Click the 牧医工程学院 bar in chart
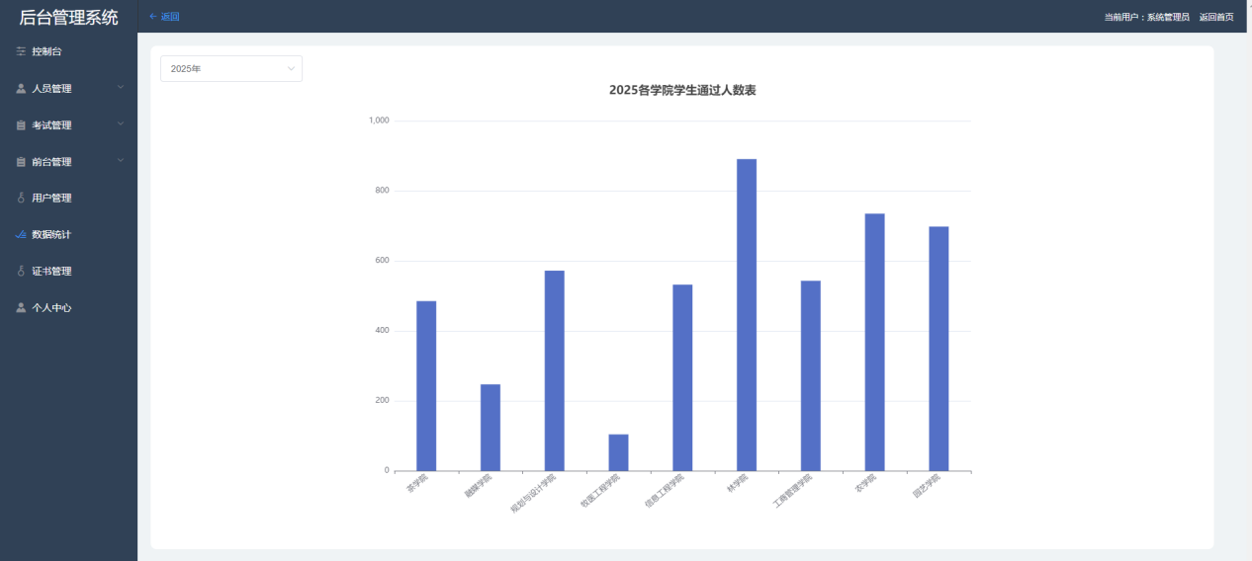 [618, 452]
